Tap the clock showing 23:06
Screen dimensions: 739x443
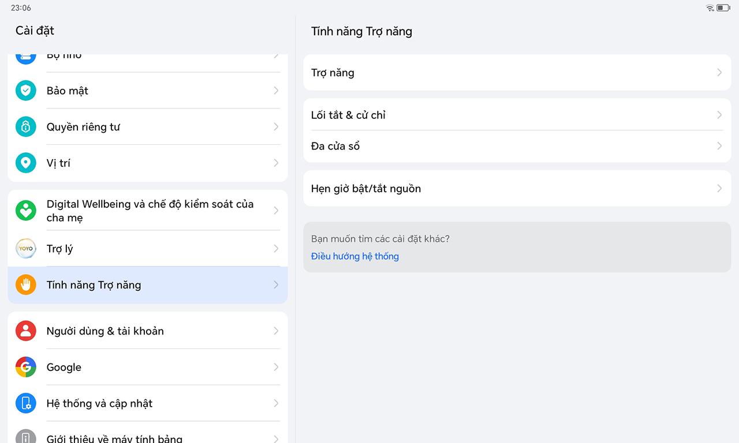pyautogui.click(x=21, y=8)
